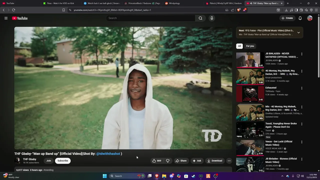Subscribe to THF Gbaby
320x180 pixels.
pyautogui.click(x=63, y=161)
